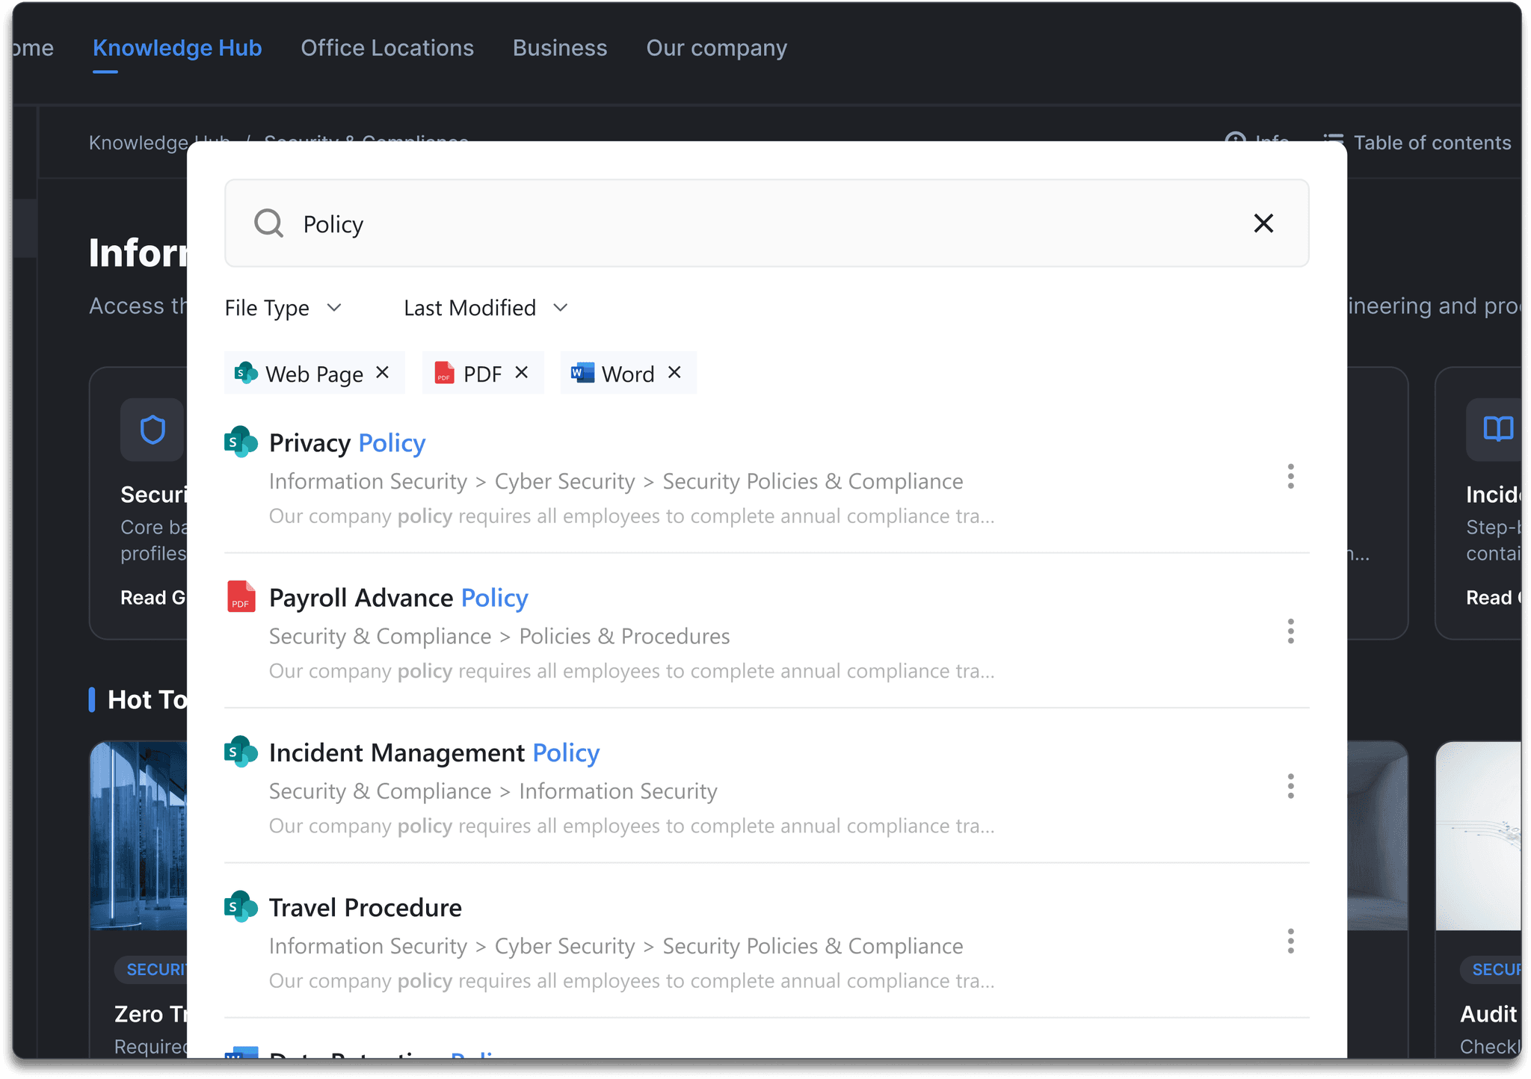Click into the Policy search field
Image resolution: width=1531 pixels, height=1079 pixels.
coord(766,223)
